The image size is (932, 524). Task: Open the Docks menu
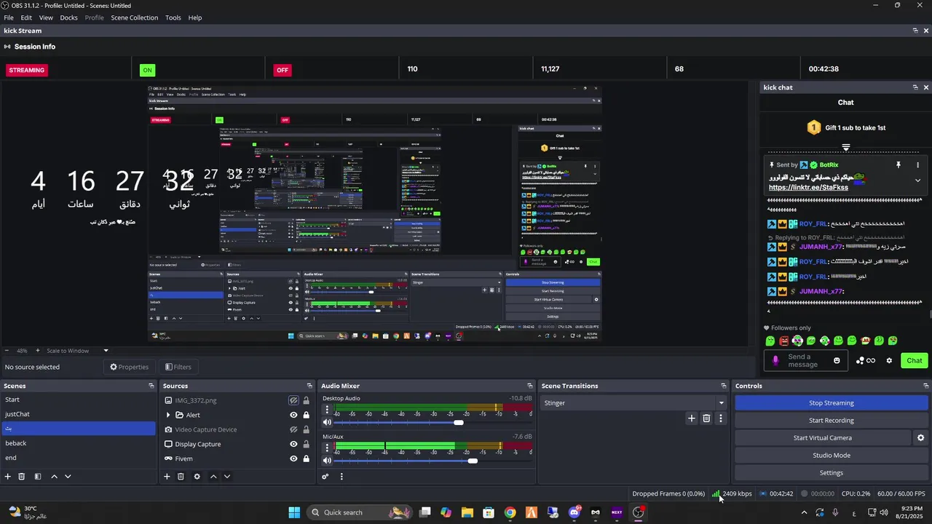(68, 17)
